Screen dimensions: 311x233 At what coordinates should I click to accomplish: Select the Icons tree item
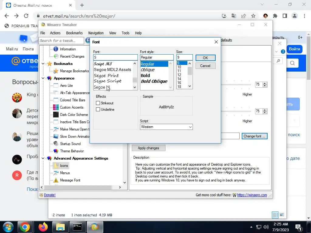click(x=64, y=166)
